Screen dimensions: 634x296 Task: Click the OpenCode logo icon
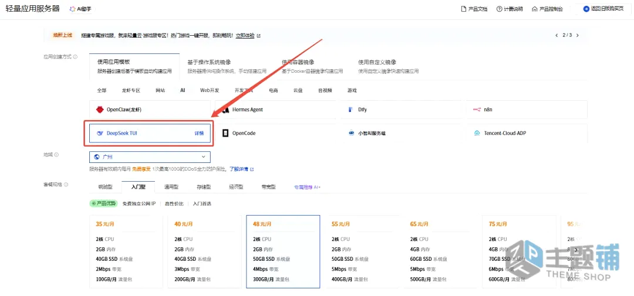click(225, 133)
